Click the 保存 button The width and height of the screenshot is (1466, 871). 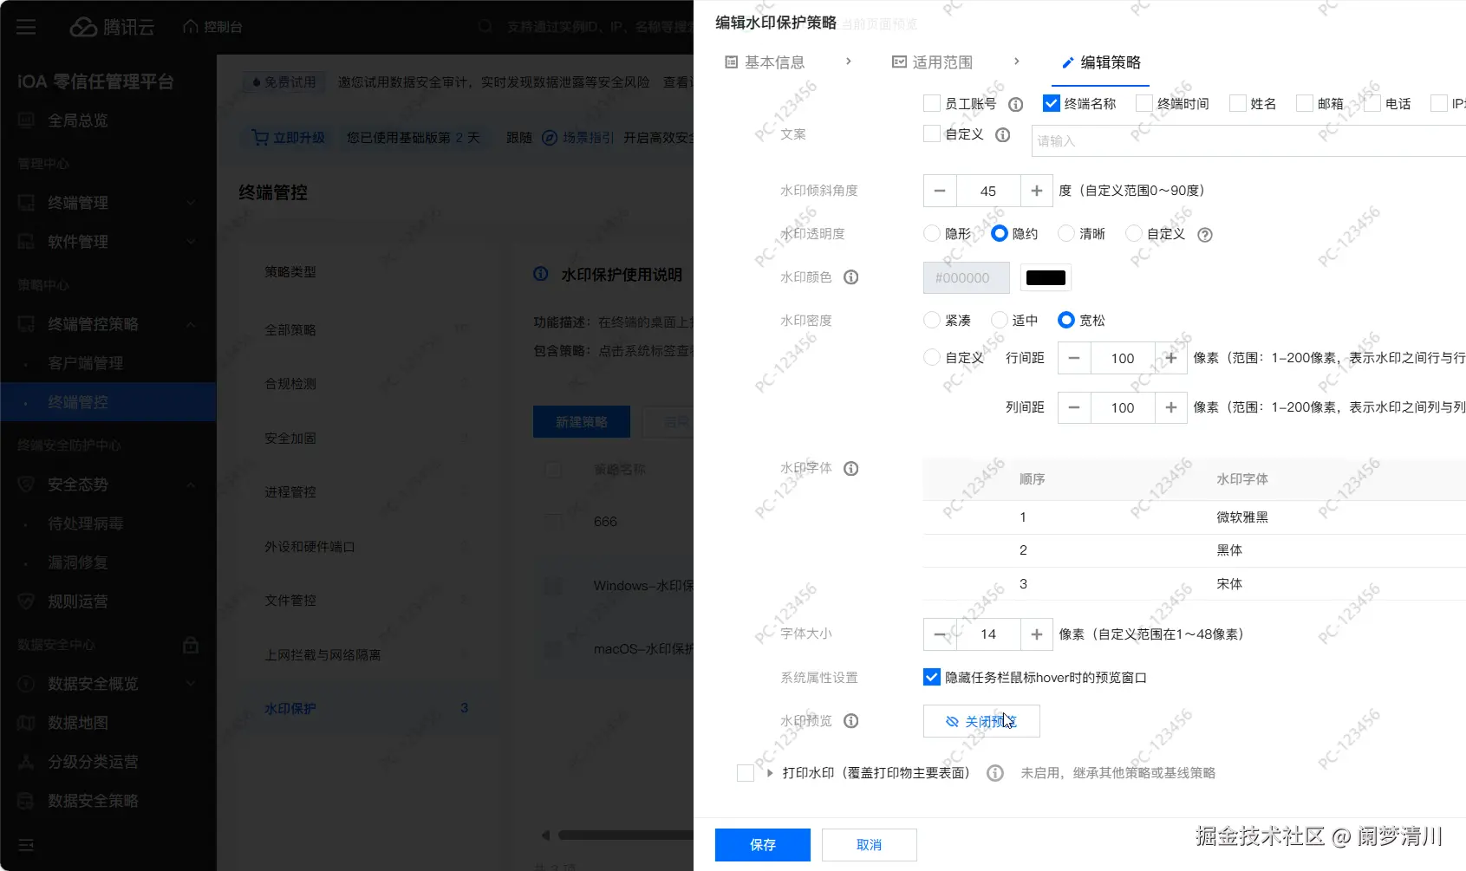click(x=763, y=845)
